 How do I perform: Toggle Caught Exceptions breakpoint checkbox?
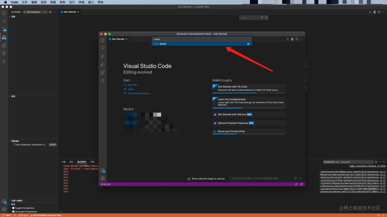13,208
